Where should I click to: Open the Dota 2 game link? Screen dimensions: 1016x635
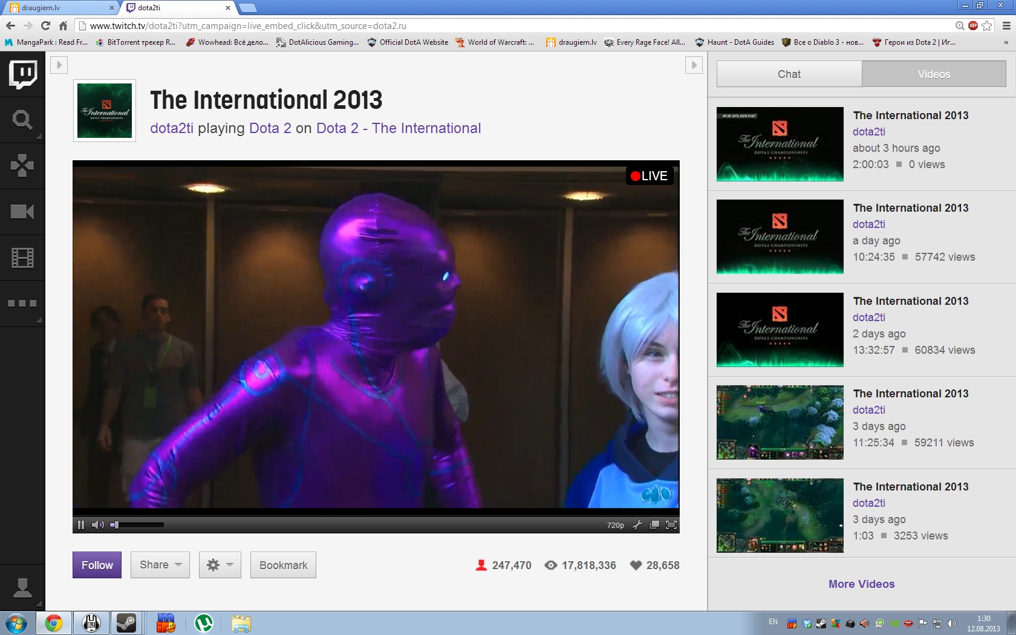click(270, 128)
